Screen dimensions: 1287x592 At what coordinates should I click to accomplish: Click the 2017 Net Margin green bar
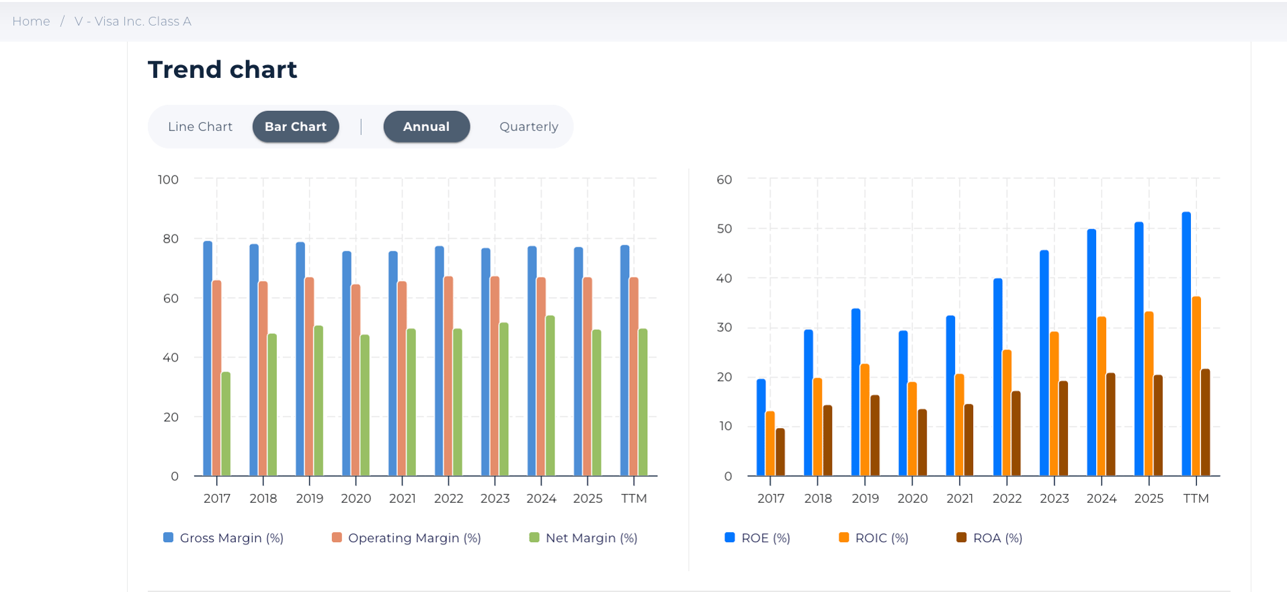click(x=226, y=425)
